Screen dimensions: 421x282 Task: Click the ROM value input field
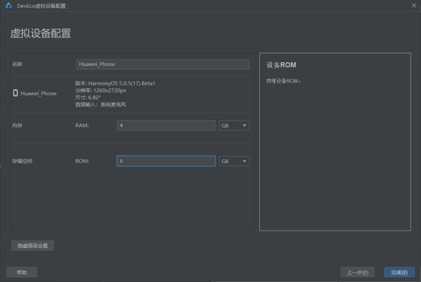coord(166,161)
